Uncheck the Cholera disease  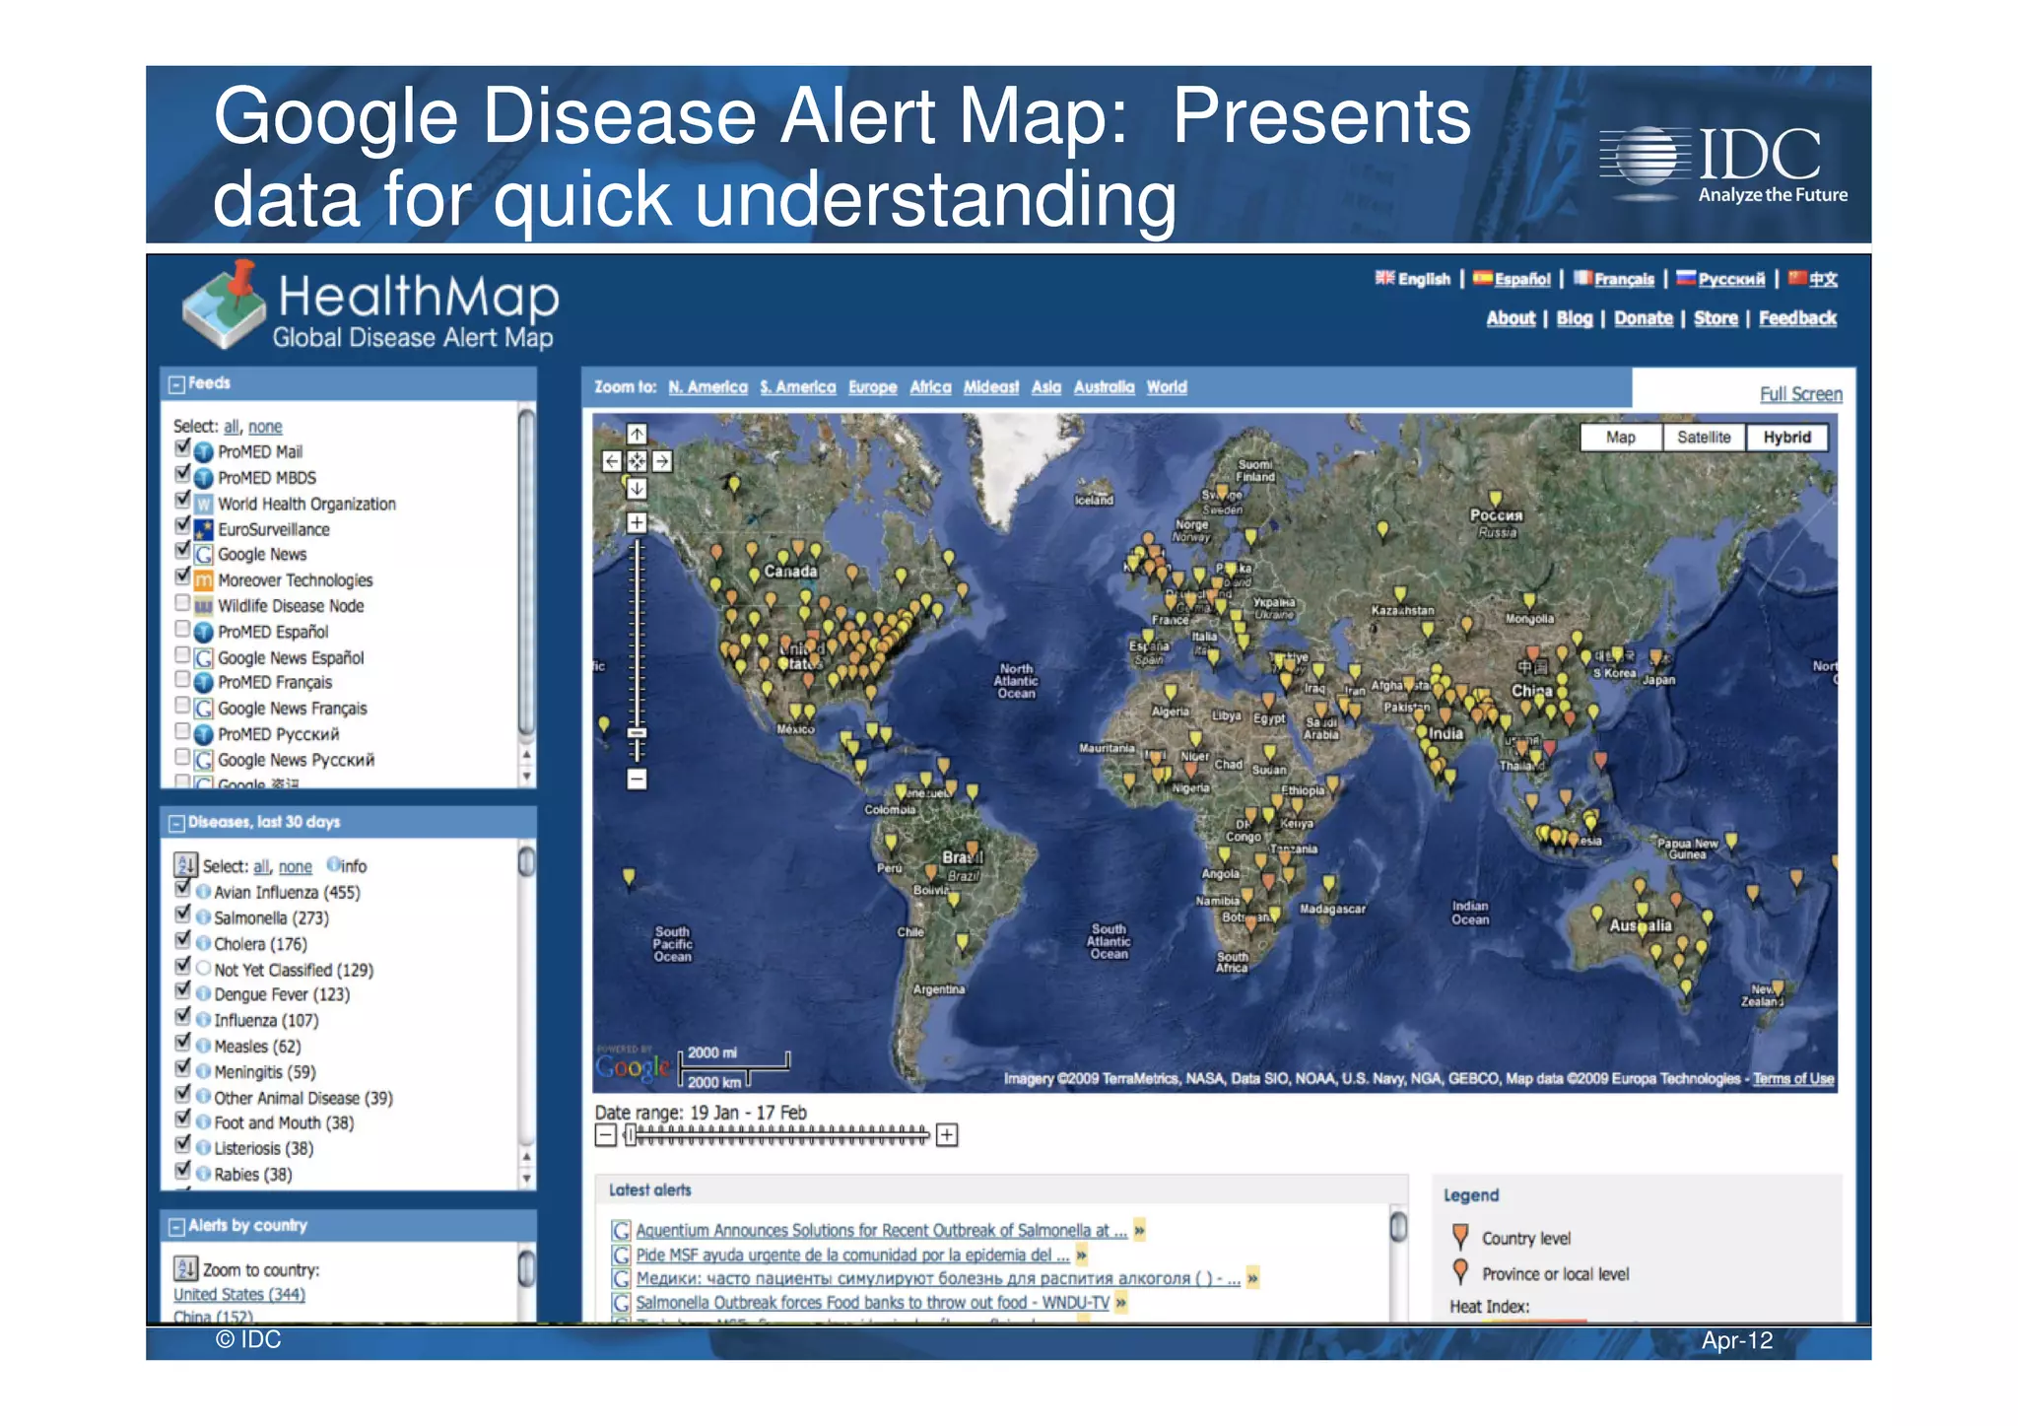pos(182,939)
